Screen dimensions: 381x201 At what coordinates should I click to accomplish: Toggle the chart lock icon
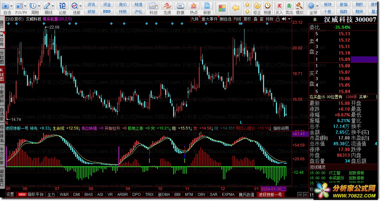click(x=278, y=19)
